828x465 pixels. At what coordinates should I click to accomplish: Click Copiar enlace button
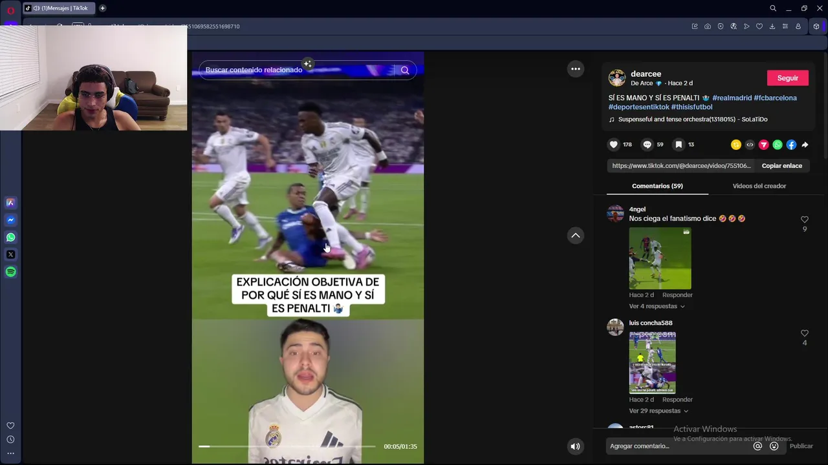[781, 166]
